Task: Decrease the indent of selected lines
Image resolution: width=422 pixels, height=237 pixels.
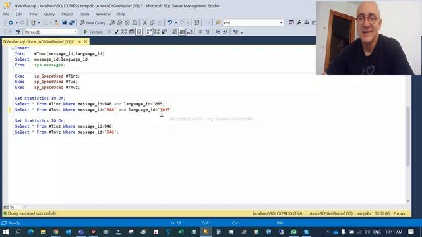Action: coord(218,32)
